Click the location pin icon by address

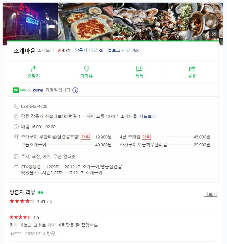pyautogui.click(x=16, y=116)
